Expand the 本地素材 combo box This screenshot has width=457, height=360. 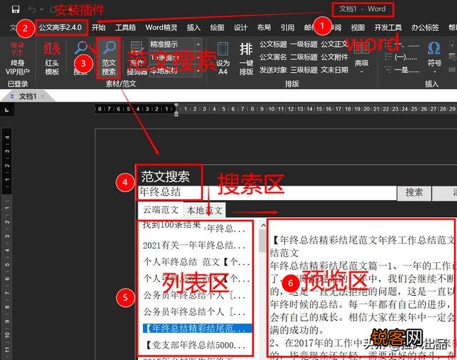click(199, 71)
